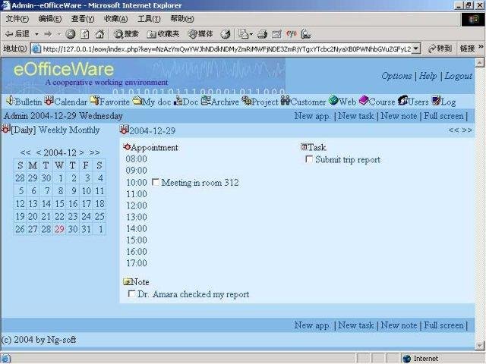
Task: Click the Help link in header
Action: [x=428, y=76]
